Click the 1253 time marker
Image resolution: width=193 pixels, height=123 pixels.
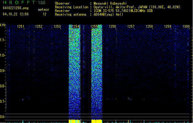[57, 26]
